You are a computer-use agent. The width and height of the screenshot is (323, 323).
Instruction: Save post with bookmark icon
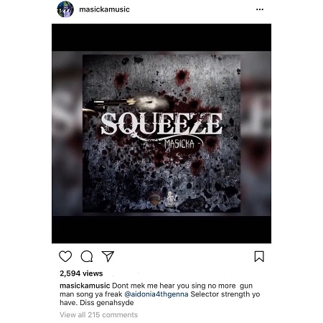tap(259, 256)
